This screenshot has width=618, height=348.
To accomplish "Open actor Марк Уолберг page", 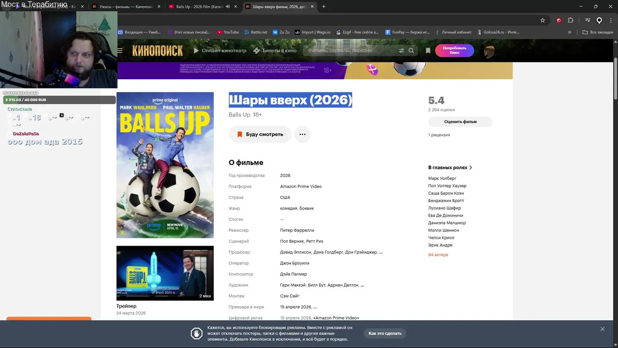I will pos(442,178).
